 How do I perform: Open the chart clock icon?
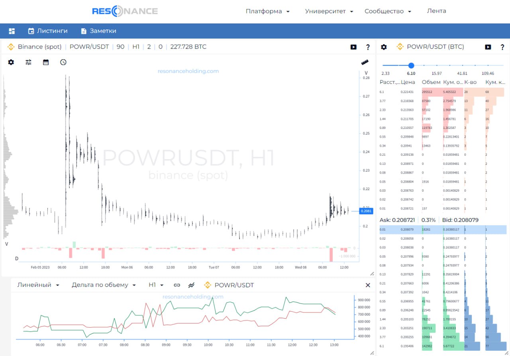pyautogui.click(x=63, y=62)
